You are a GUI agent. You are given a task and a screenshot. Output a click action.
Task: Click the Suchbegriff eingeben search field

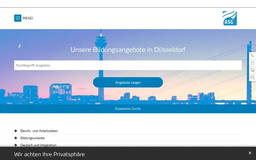(128, 65)
